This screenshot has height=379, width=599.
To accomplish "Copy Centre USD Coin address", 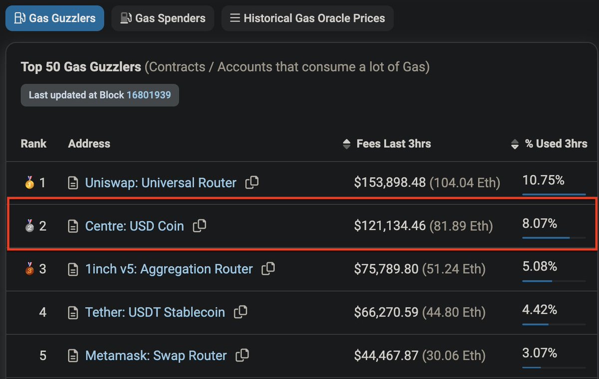I will (200, 225).
